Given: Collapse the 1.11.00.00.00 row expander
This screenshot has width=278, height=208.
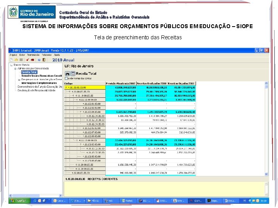Looking at the screenshot, I should 69,92.
